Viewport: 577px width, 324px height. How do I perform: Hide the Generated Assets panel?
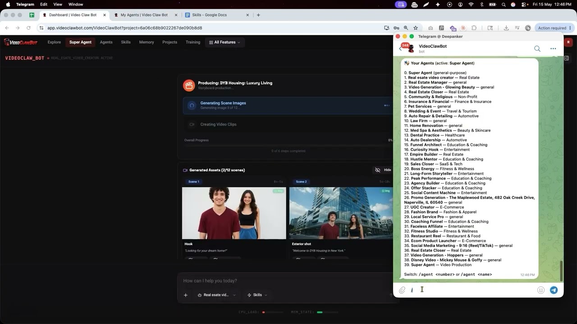click(383, 170)
